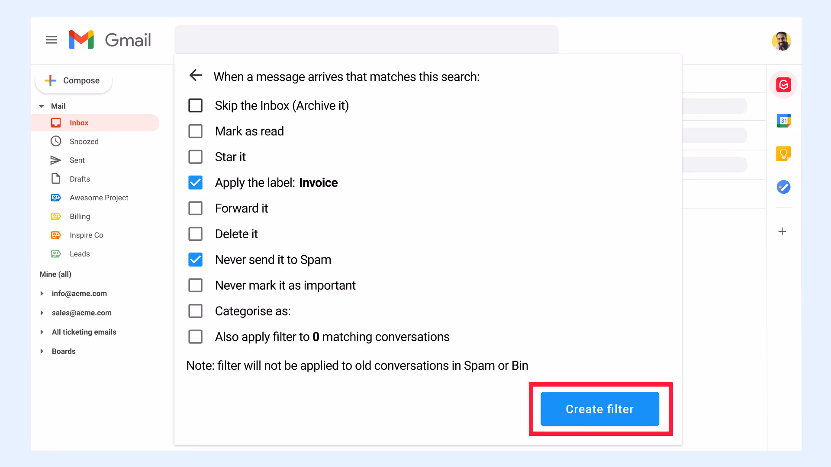The height and width of the screenshot is (467, 831).
Task: Click the Compose button
Action: (x=74, y=80)
